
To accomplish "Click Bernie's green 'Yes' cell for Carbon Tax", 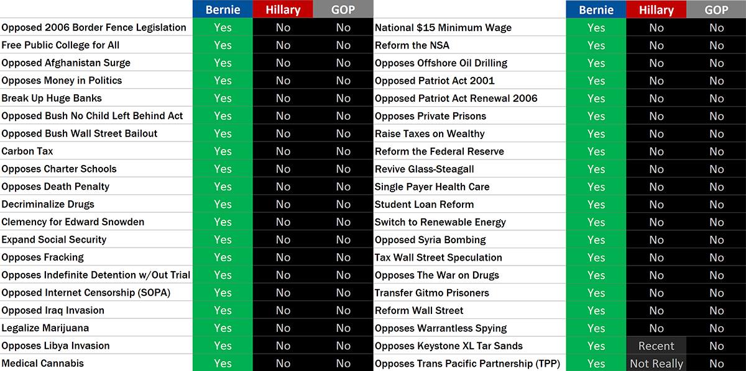I will (x=223, y=151).
